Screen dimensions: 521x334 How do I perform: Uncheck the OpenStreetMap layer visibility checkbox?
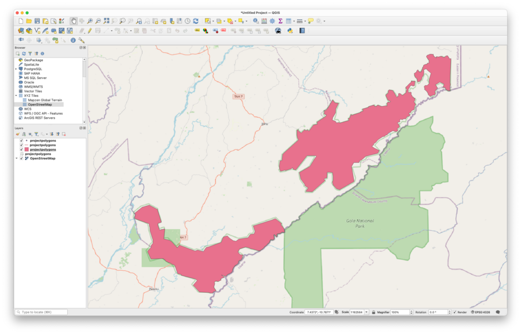[21, 158]
